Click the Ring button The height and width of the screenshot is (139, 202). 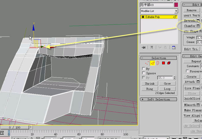pyautogui.click(x=149, y=89)
